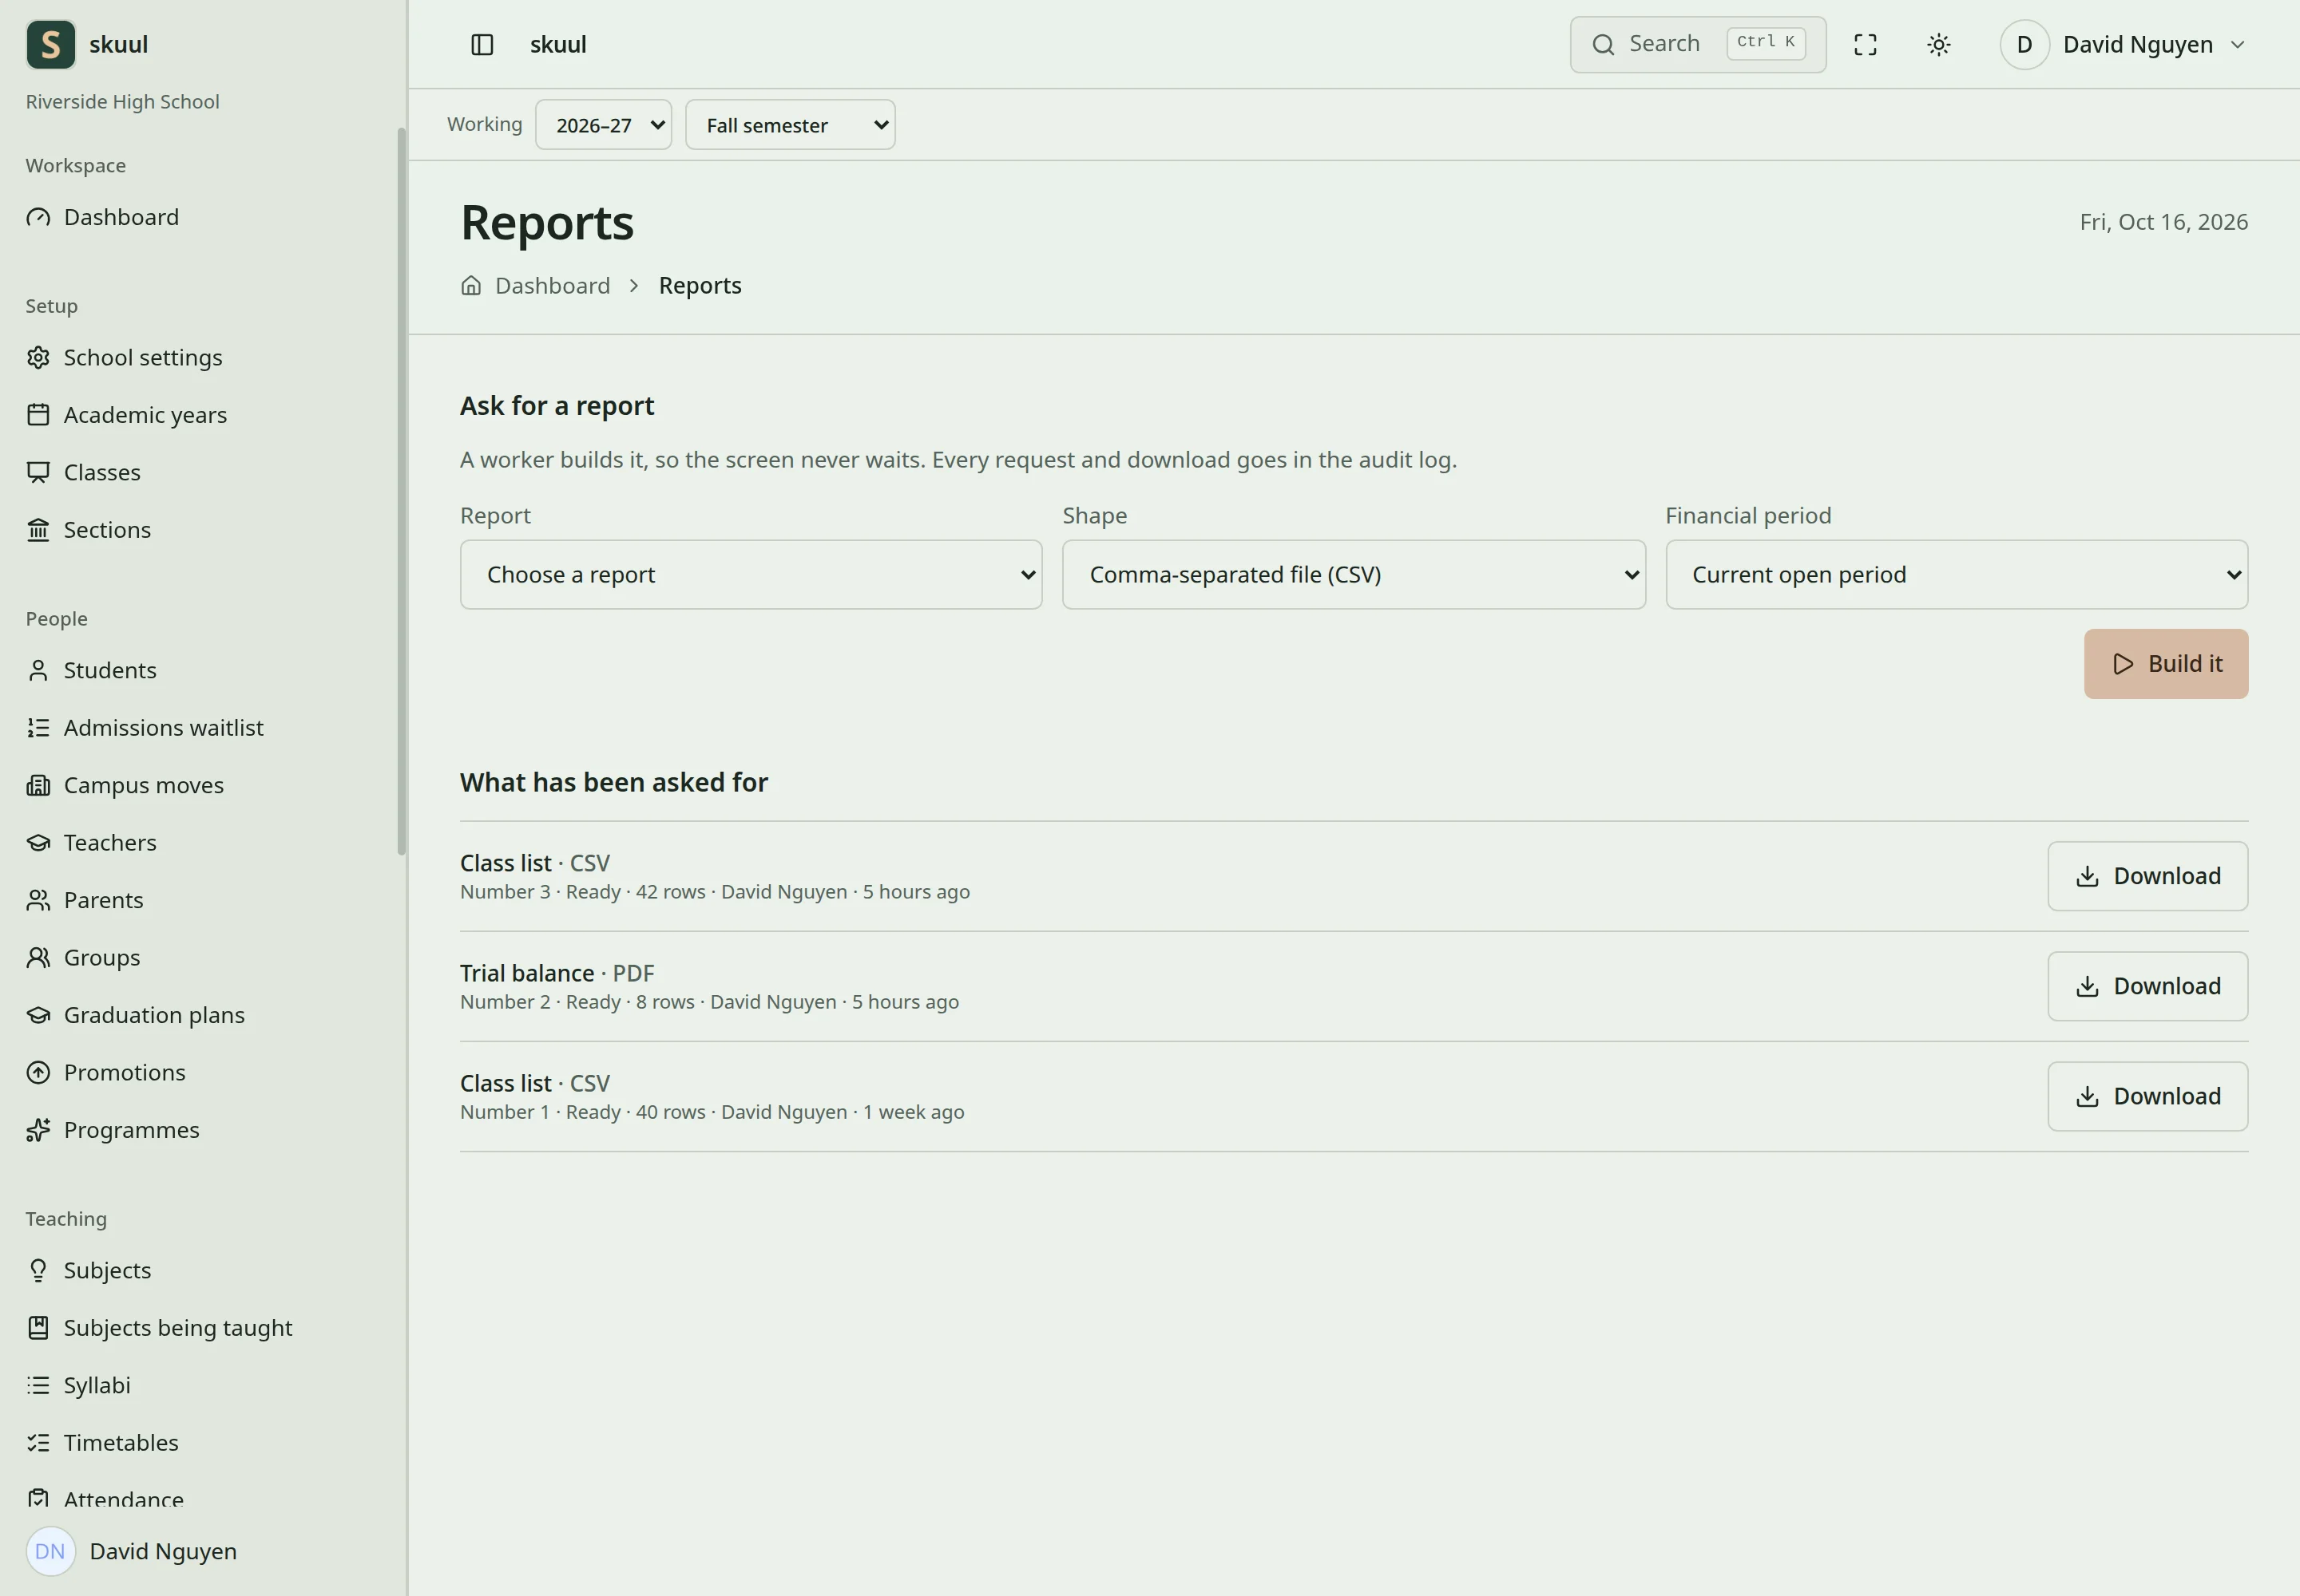The image size is (2300, 1596).
Task: Download the Trial balance PDF report
Action: click(2148, 986)
